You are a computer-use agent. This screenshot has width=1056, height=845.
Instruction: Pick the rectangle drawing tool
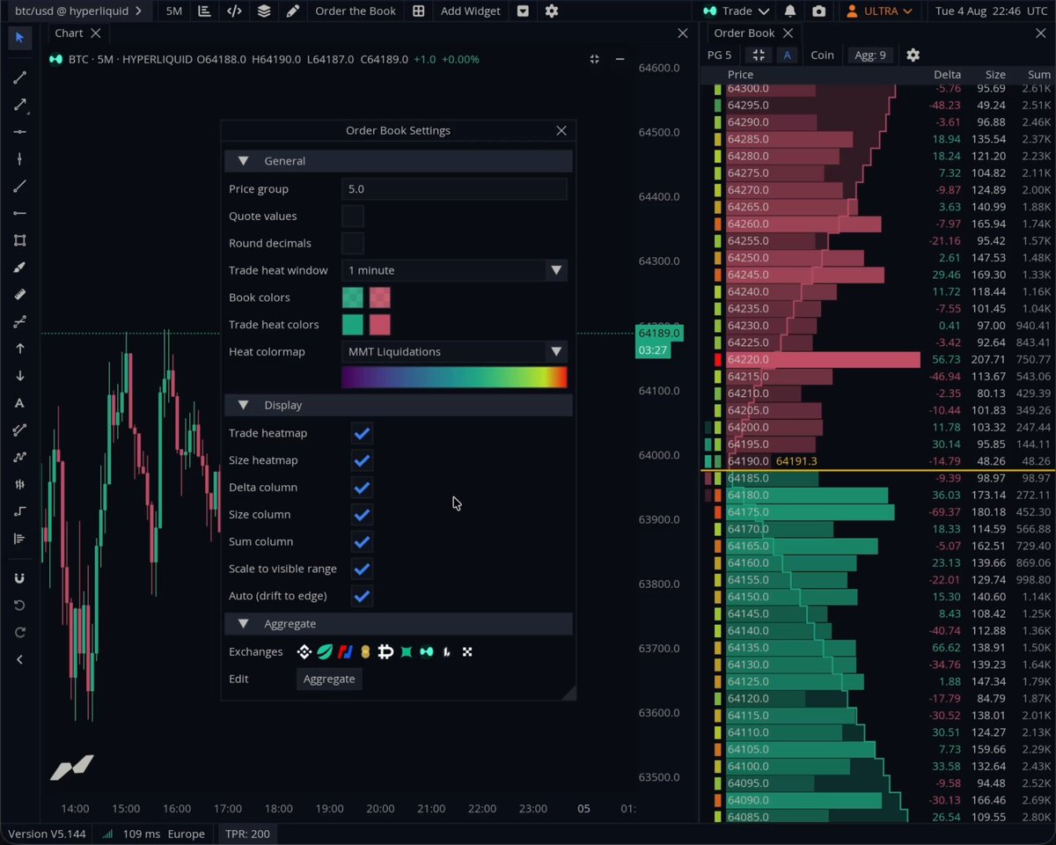click(x=19, y=240)
